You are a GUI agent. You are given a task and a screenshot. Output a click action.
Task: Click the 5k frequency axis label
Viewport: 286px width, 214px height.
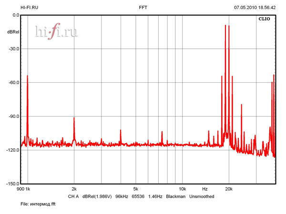(x=136, y=189)
